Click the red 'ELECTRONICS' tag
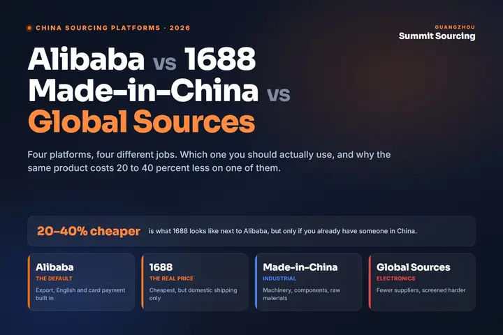 (x=396, y=278)
